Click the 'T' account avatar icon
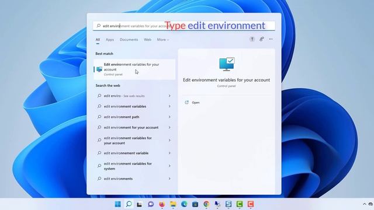 pos(252,39)
